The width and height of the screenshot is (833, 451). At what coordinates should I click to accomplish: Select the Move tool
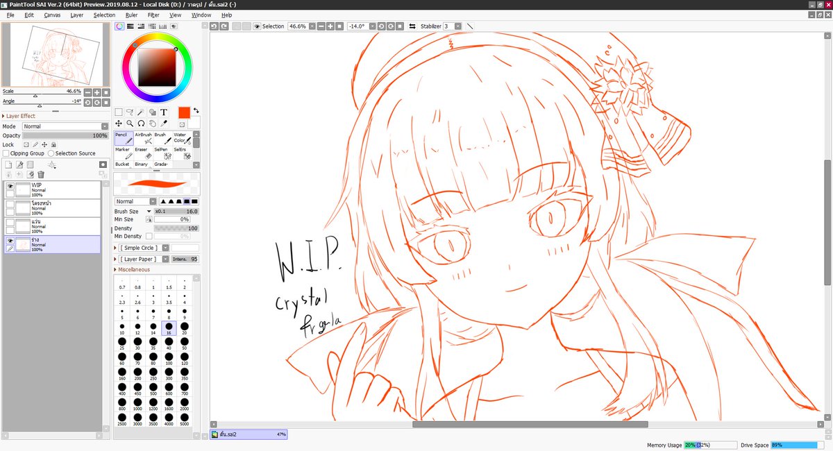tap(119, 123)
